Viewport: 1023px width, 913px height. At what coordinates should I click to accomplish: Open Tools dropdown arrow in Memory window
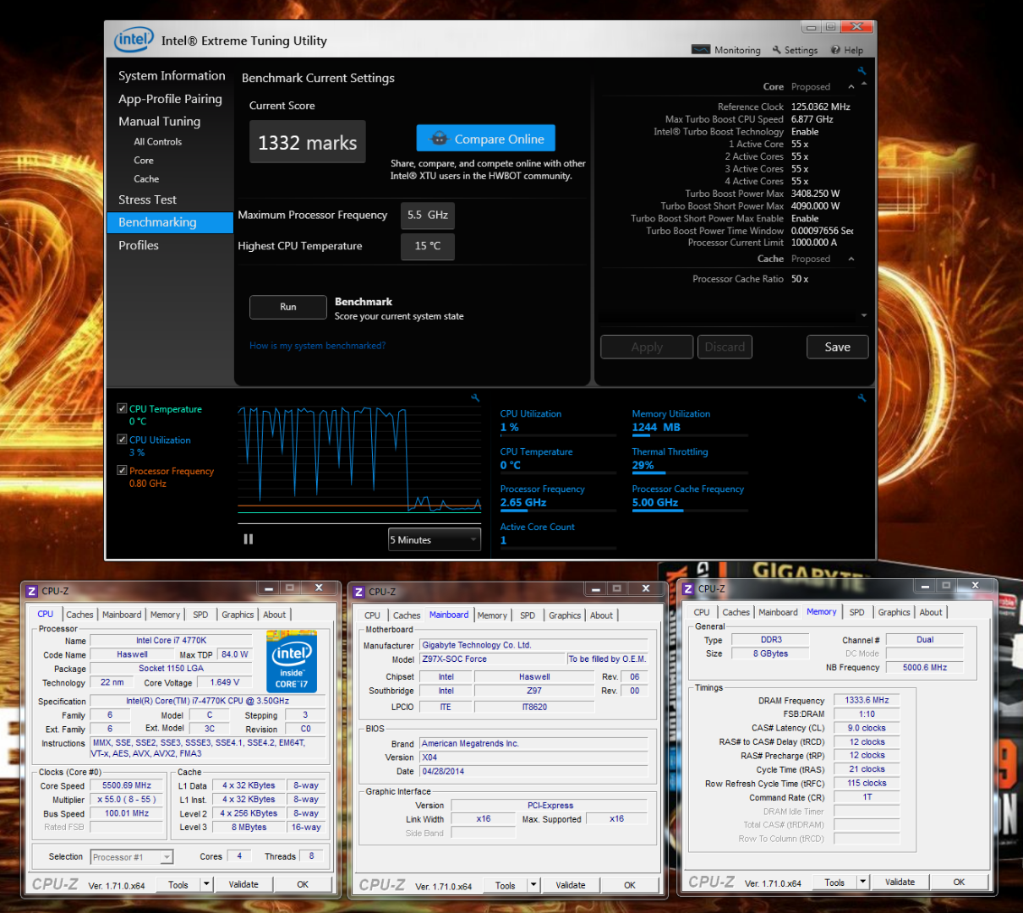(863, 882)
